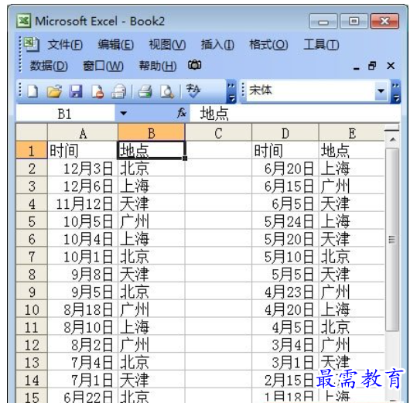Select cell E7 with 北京
Screen dimensions: 410x403
pos(352,256)
